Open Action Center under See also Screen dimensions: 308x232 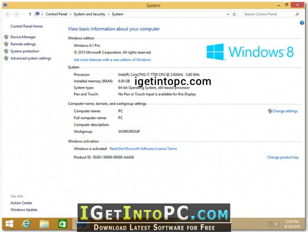point(21,203)
